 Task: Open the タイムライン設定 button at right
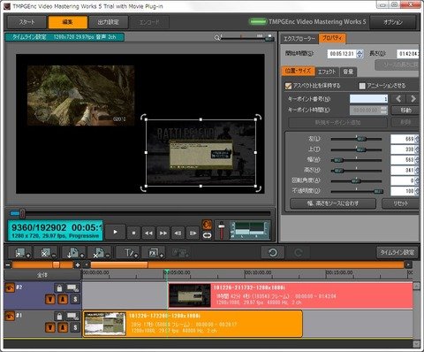[397, 252]
